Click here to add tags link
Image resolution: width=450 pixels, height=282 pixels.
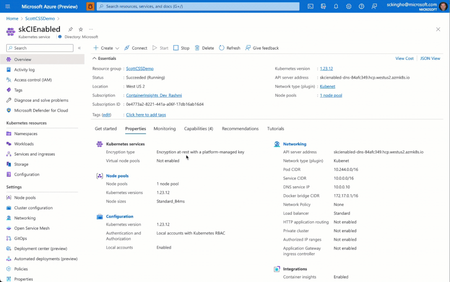pyautogui.click(x=146, y=115)
